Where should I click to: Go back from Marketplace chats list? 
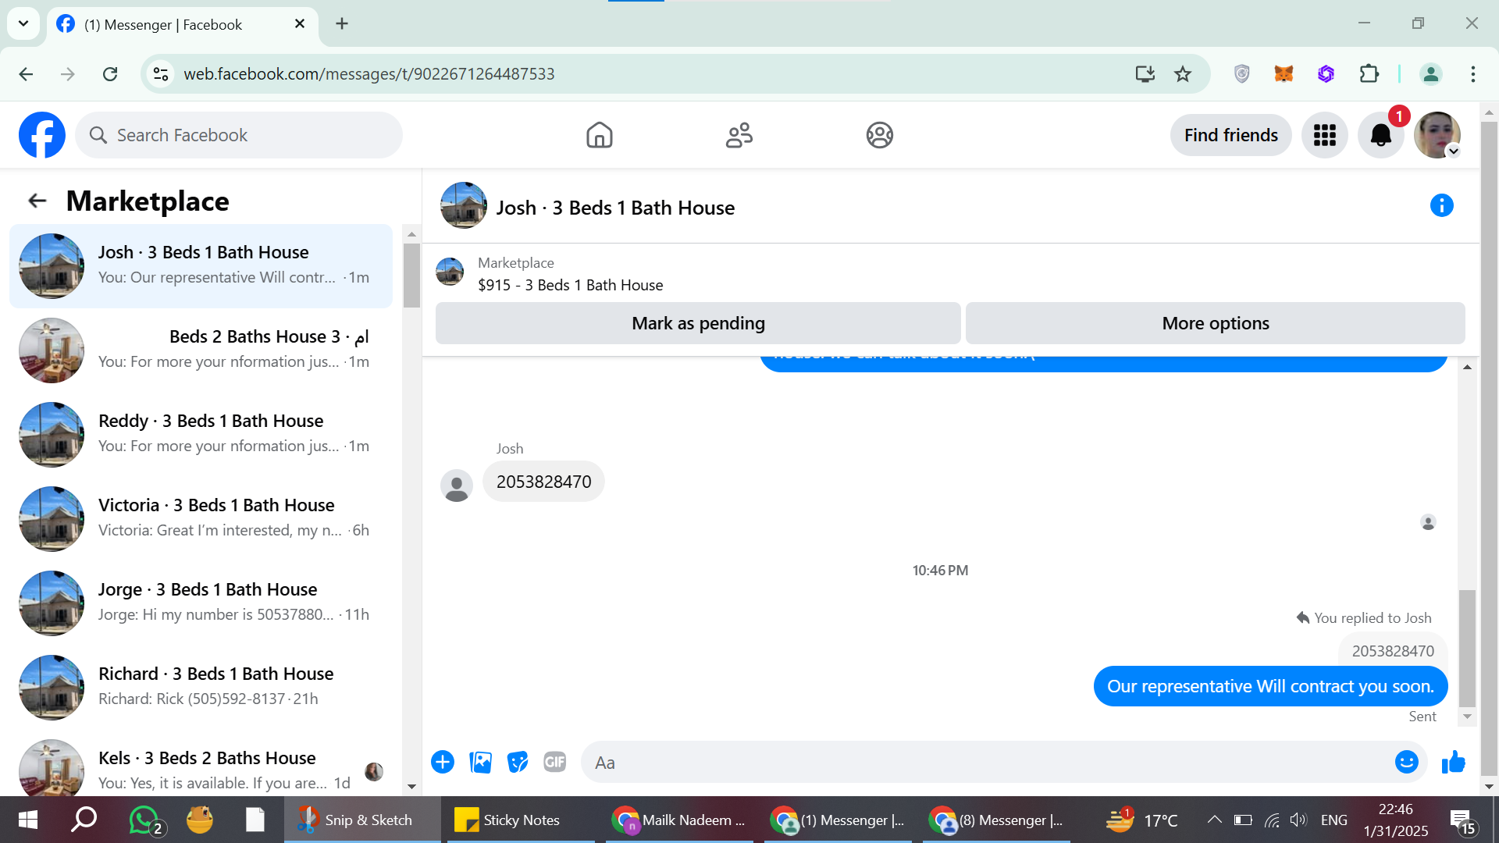point(37,201)
